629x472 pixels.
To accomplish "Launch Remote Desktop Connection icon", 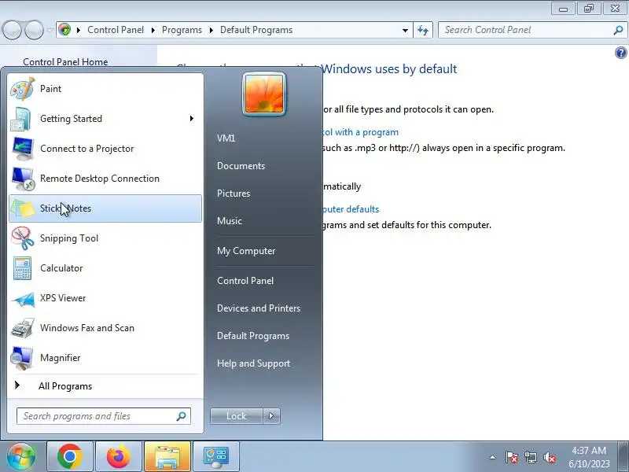I will 23,179.
